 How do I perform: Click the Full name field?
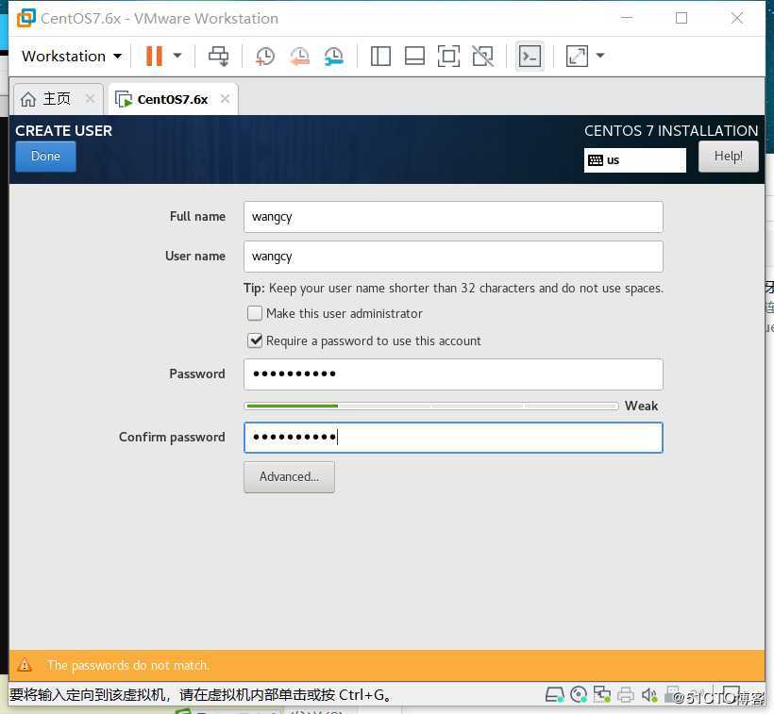pyautogui.click(x=453, y=217)
